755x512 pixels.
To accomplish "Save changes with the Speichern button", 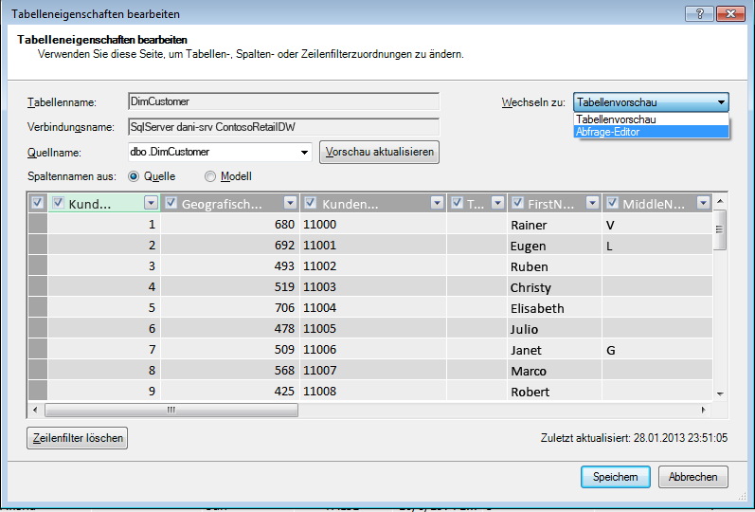I will 616,477.
